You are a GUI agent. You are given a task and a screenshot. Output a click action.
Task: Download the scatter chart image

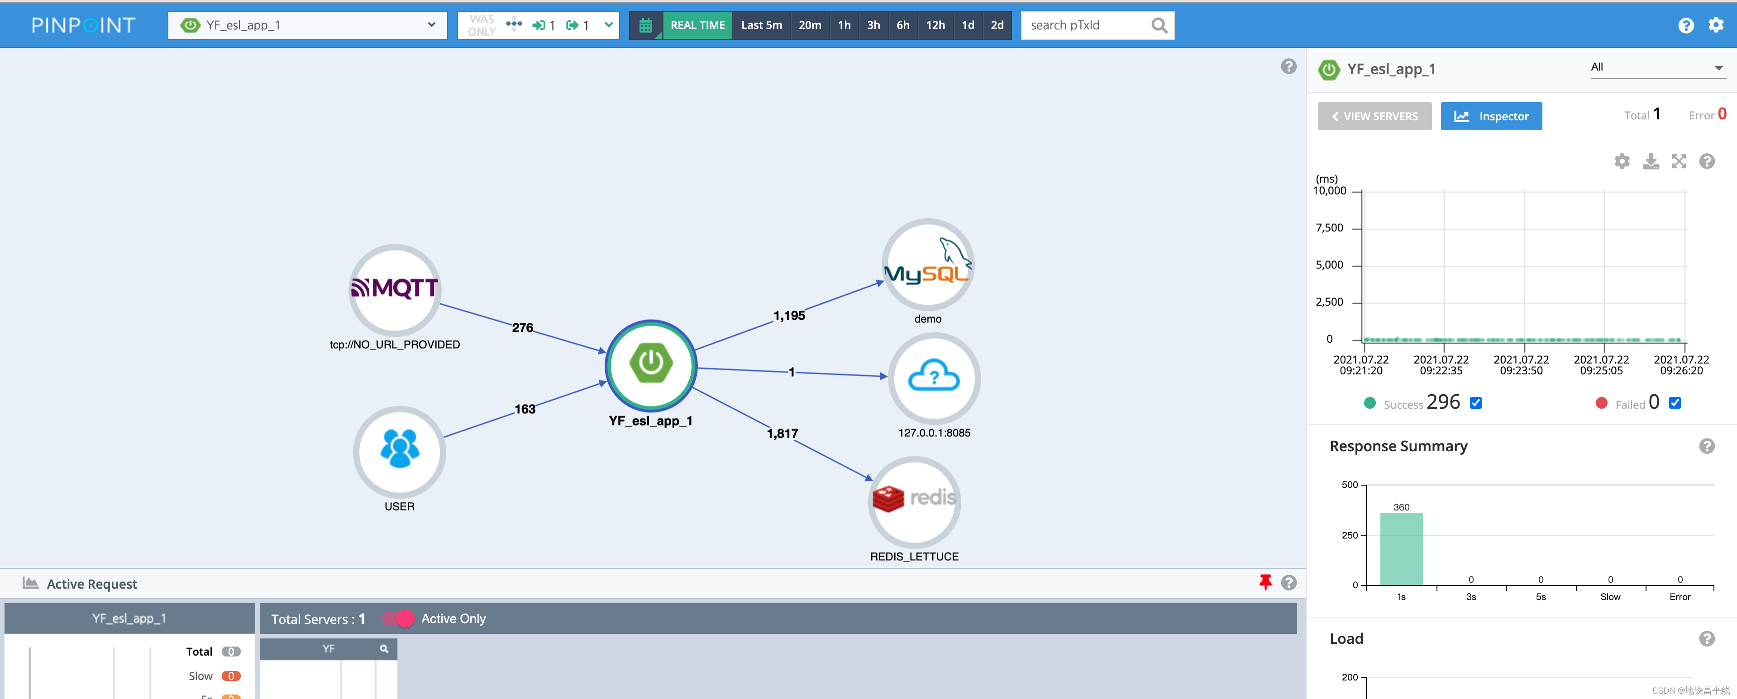1650,161
